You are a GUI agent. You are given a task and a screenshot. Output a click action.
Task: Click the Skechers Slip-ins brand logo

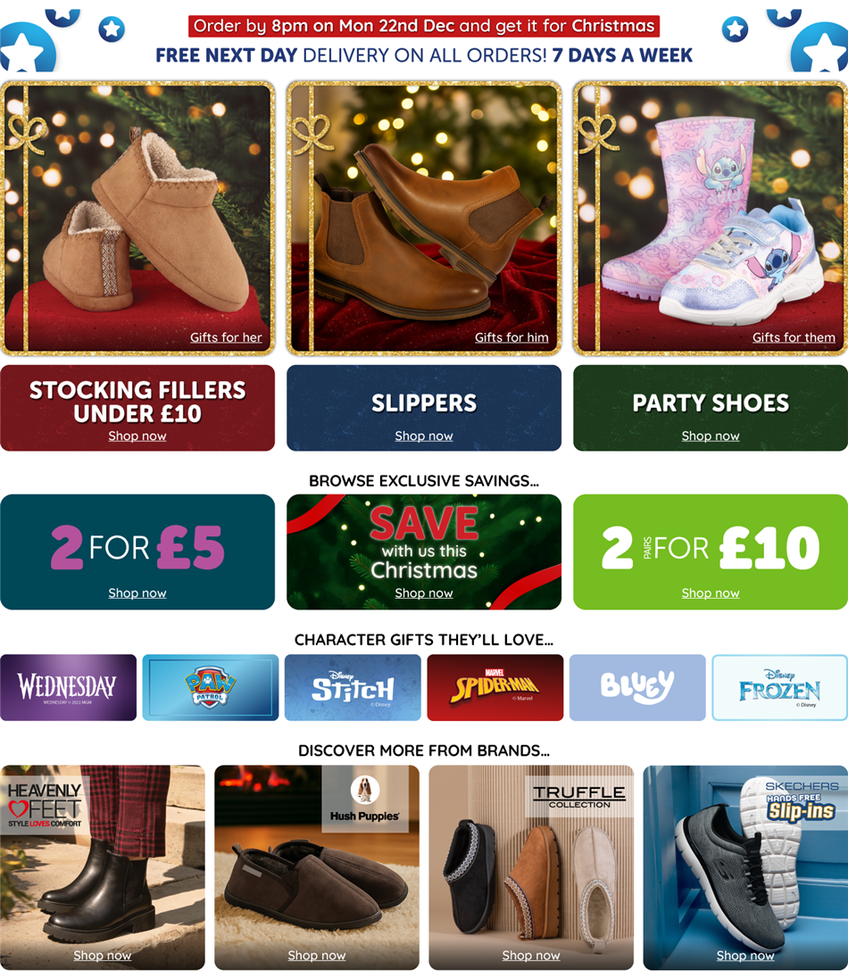(x=801, y=801)
